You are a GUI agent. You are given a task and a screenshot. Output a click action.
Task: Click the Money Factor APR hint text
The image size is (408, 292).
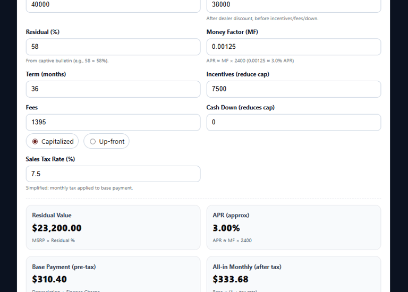click(x=250, y=61)
